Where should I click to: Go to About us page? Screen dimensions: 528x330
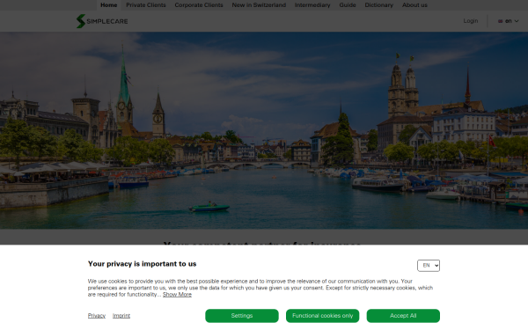pos(414,5)
